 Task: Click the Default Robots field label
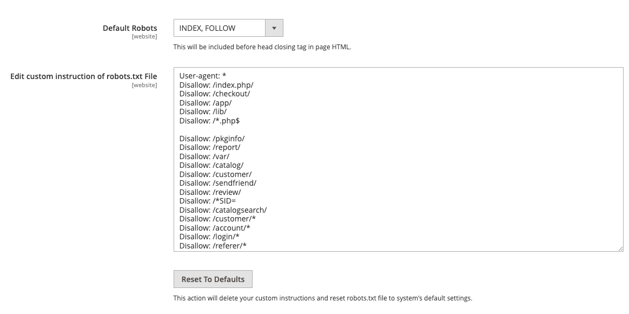(130, 28)
